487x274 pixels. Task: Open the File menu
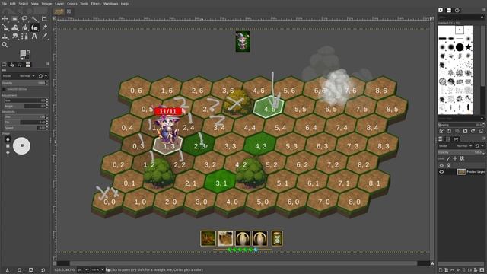point(4,4)
